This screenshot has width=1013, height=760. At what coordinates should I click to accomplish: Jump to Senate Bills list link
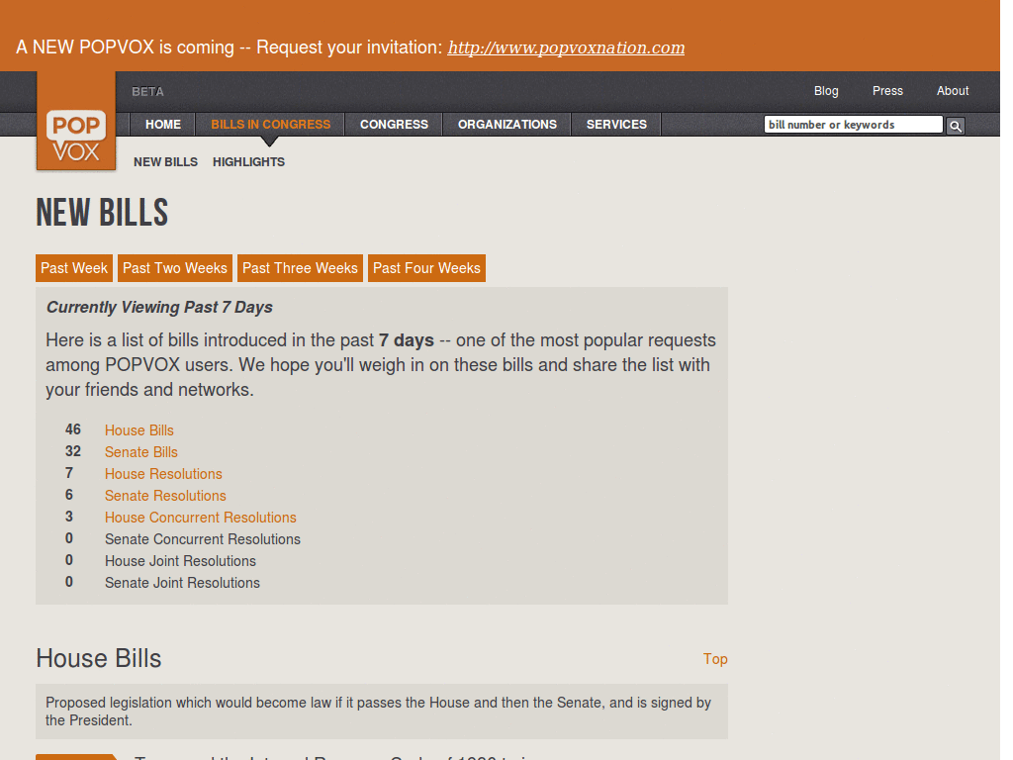(140, 452)
